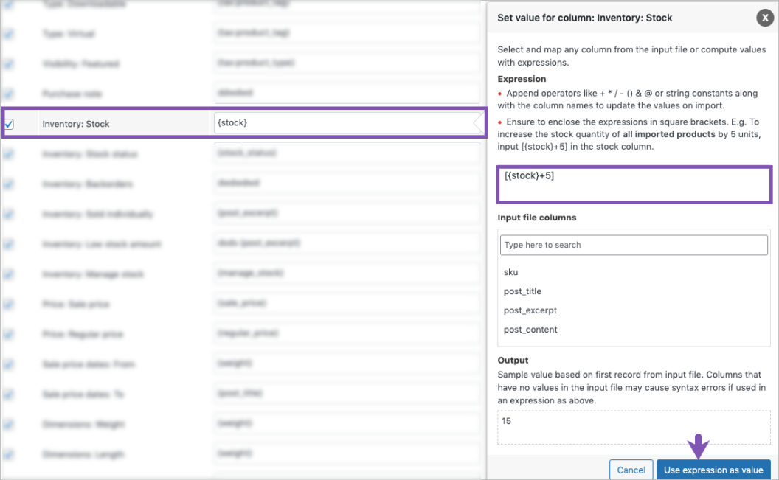Uncheck the Inventory: Manage stock row

[x=9, y=274]
